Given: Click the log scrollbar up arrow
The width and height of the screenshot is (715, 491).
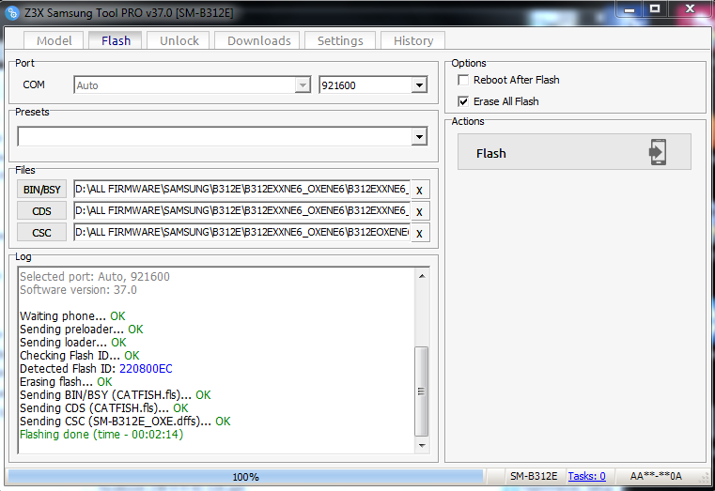Looking at the screenshot, I should (x=422, y=276).
